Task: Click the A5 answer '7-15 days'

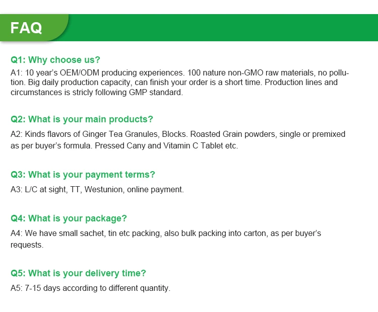Action: click(90, 288)
